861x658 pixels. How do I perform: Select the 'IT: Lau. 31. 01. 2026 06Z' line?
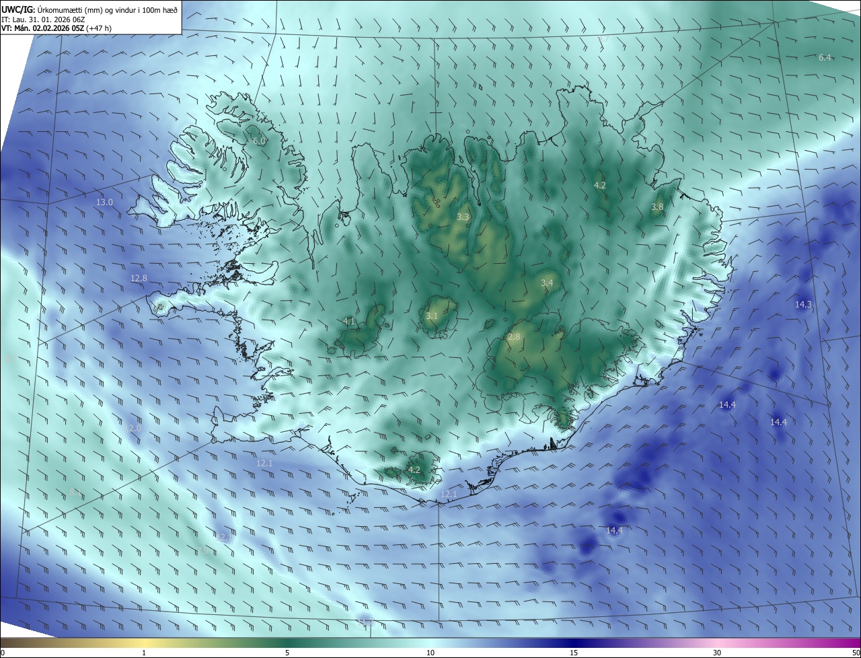(42, 19)
